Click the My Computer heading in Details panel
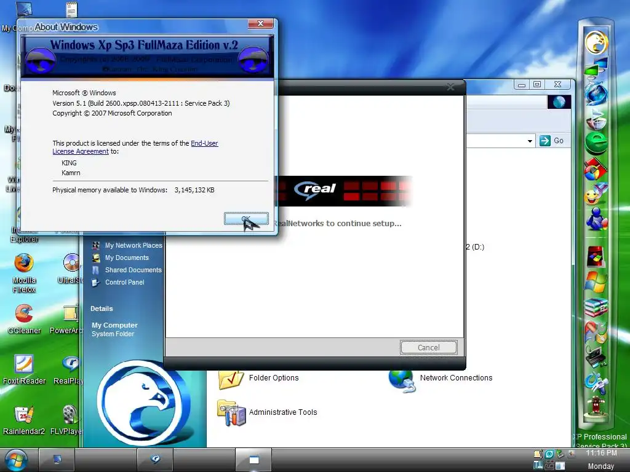Viewport: 630px width, 472px height. click(114, 325)
